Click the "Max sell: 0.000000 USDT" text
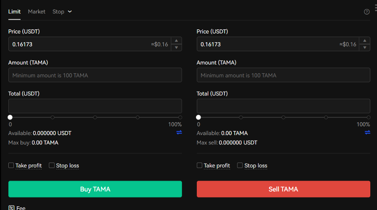 227,143
